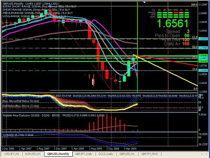Click the 1.7343 price label on axis
Screen dimensions: 210x158
tap(203, 48)
